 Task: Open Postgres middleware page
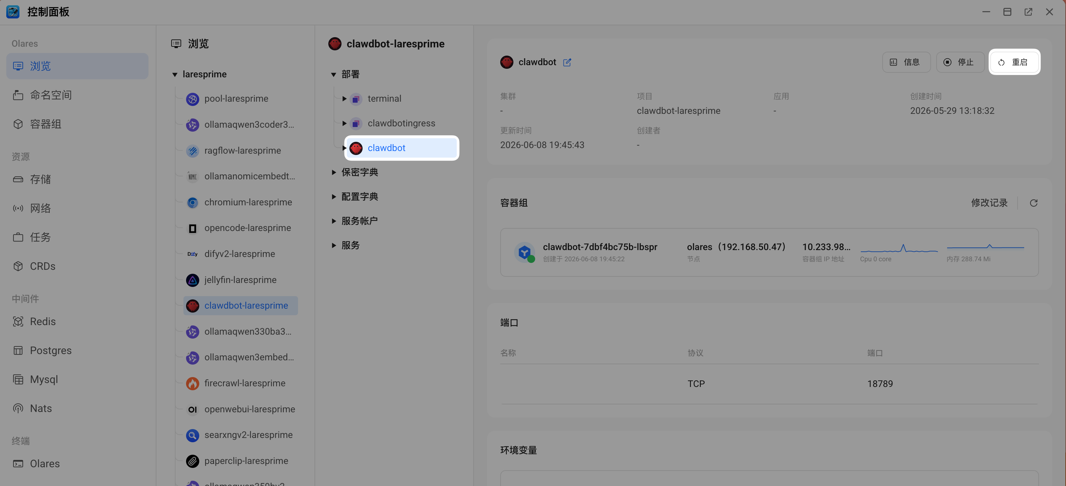click(77, 351)
